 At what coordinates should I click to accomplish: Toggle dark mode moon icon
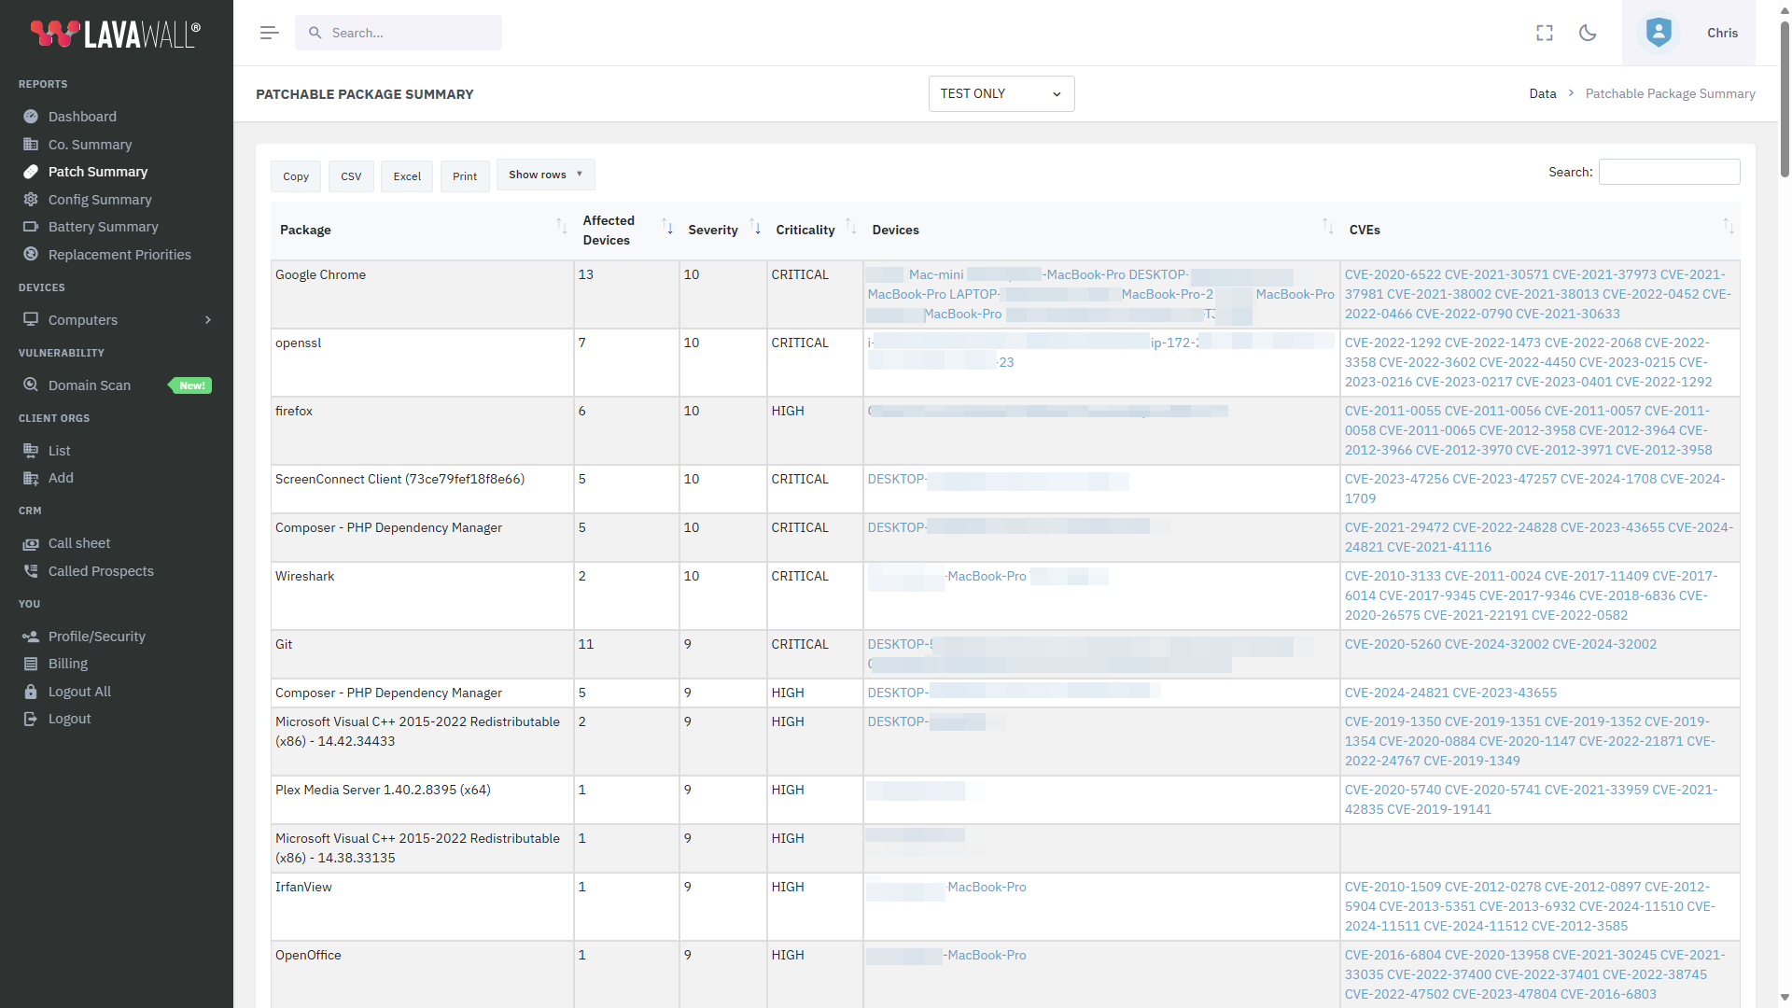[1588, 33]
